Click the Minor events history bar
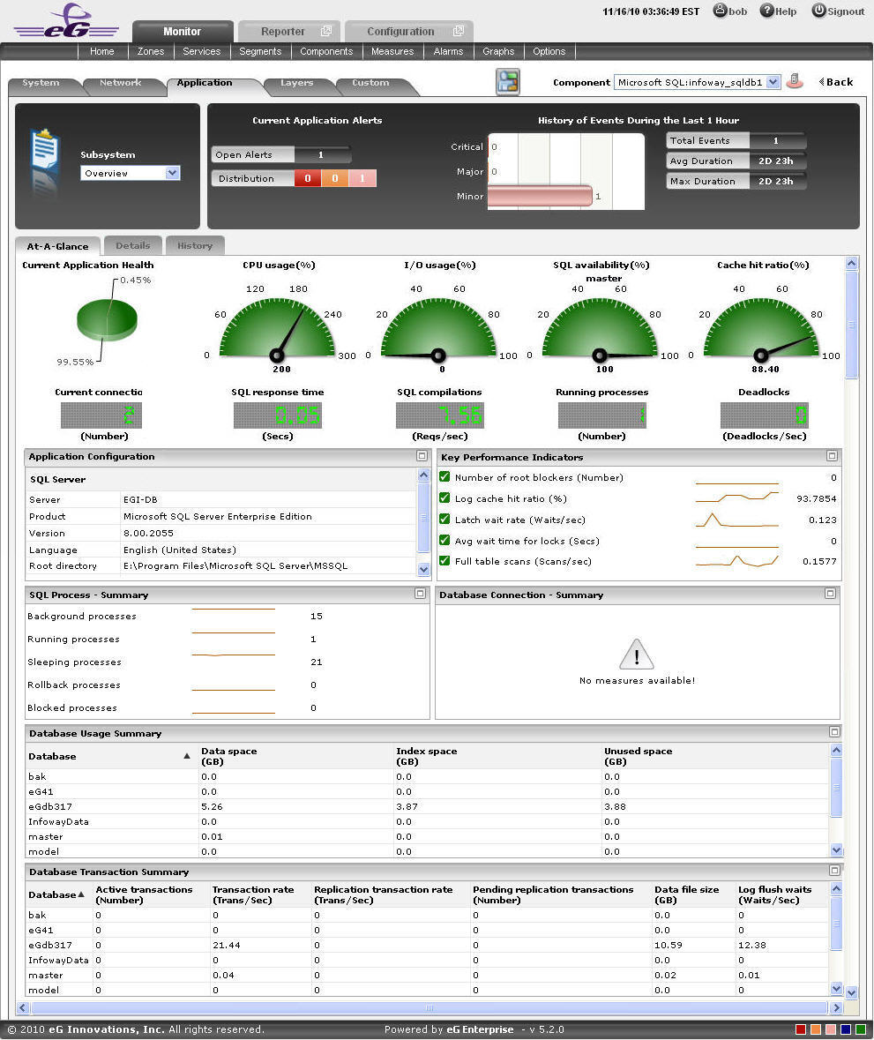 (x=540, y=196)
